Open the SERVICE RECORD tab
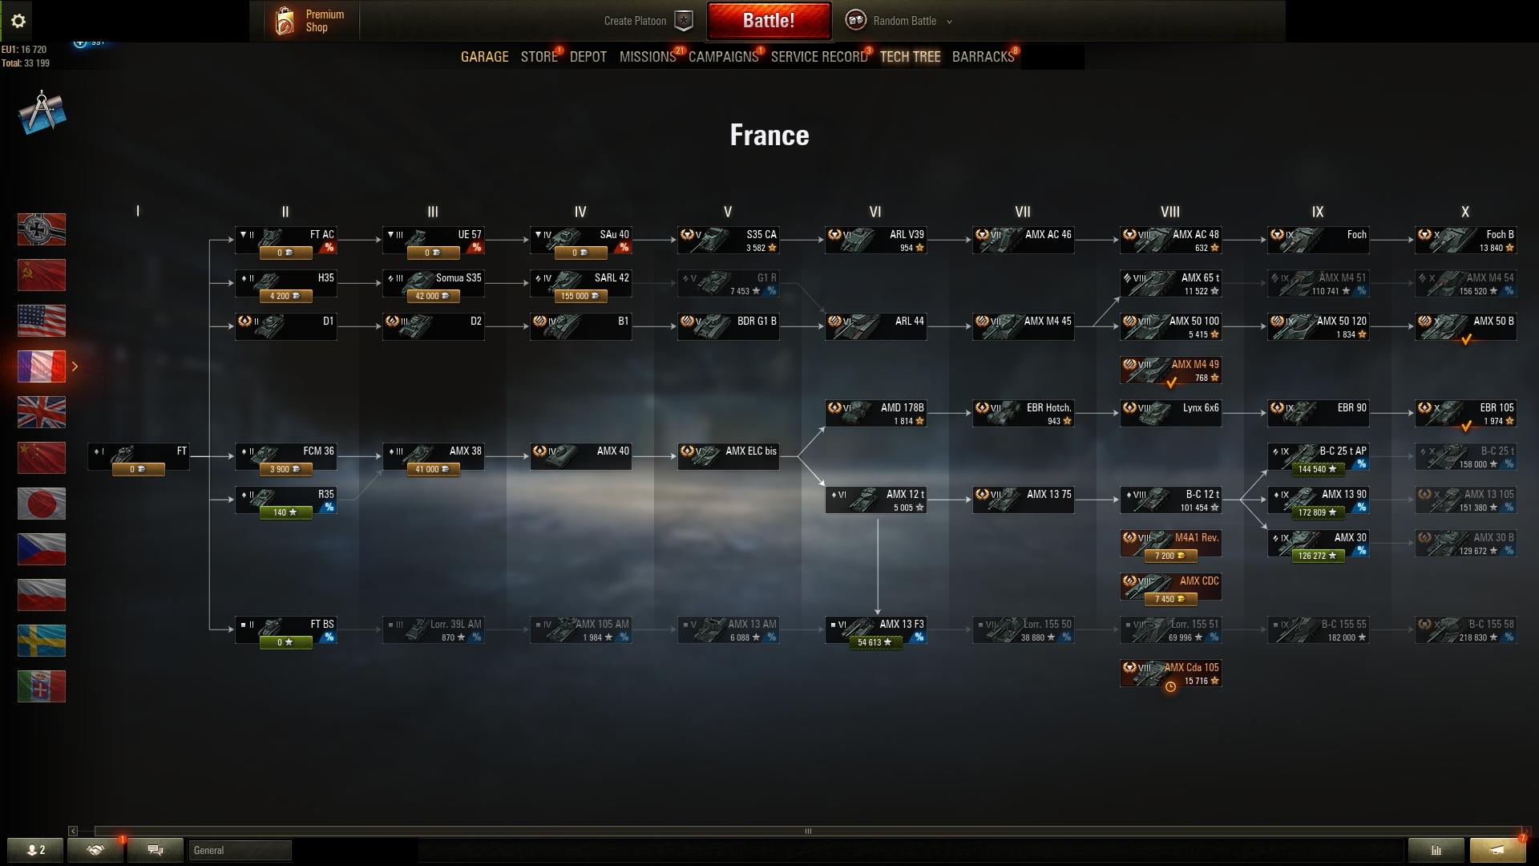The image size is (1539, 866). click(819, 57)
